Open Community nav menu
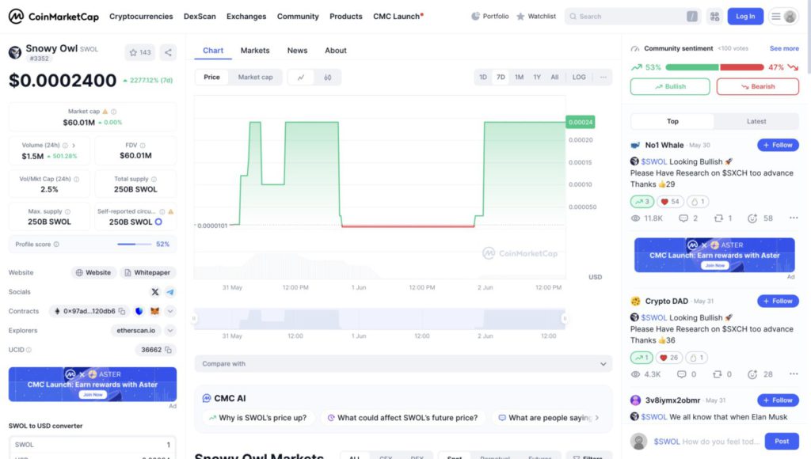Viewport: 811px width, 459px height. click(x=298, y=17)
